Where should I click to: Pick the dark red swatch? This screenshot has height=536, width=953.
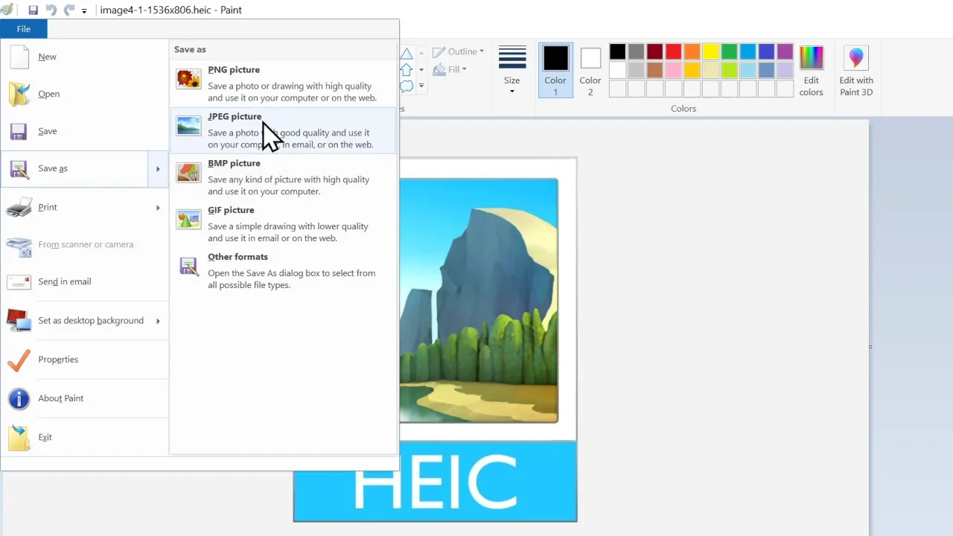(654, 51)
